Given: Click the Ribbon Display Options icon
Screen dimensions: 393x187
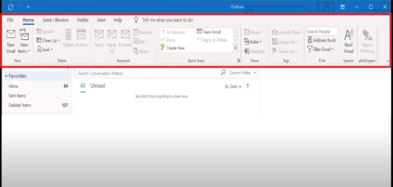Looking at the screenshot, I should pyautogui.click(x=343, y=7).
